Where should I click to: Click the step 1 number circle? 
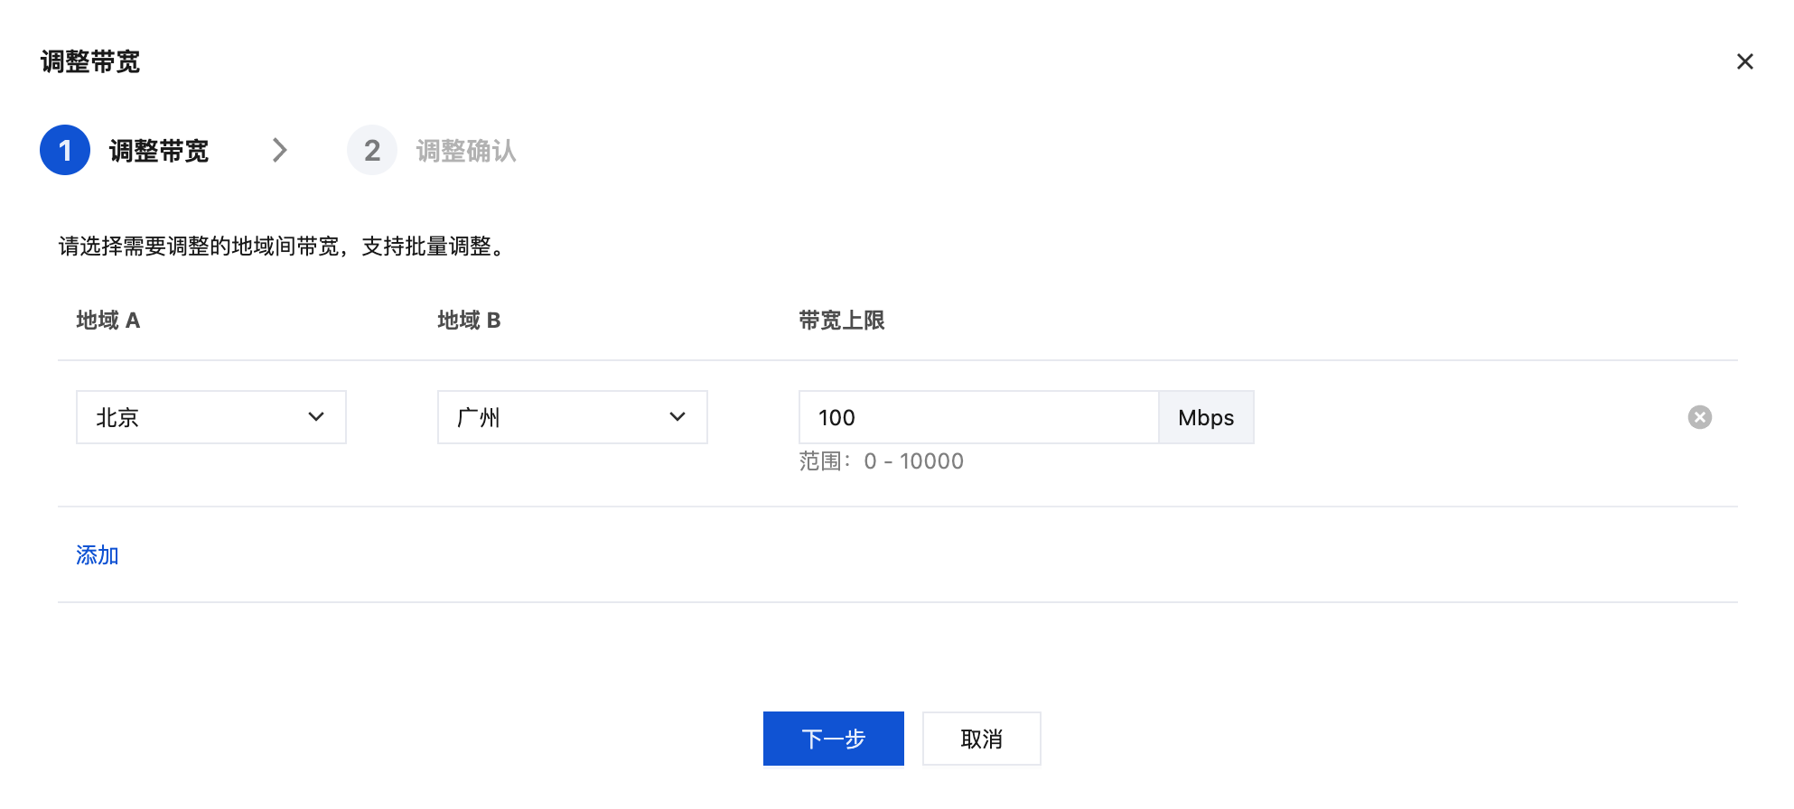pos(65,150)
